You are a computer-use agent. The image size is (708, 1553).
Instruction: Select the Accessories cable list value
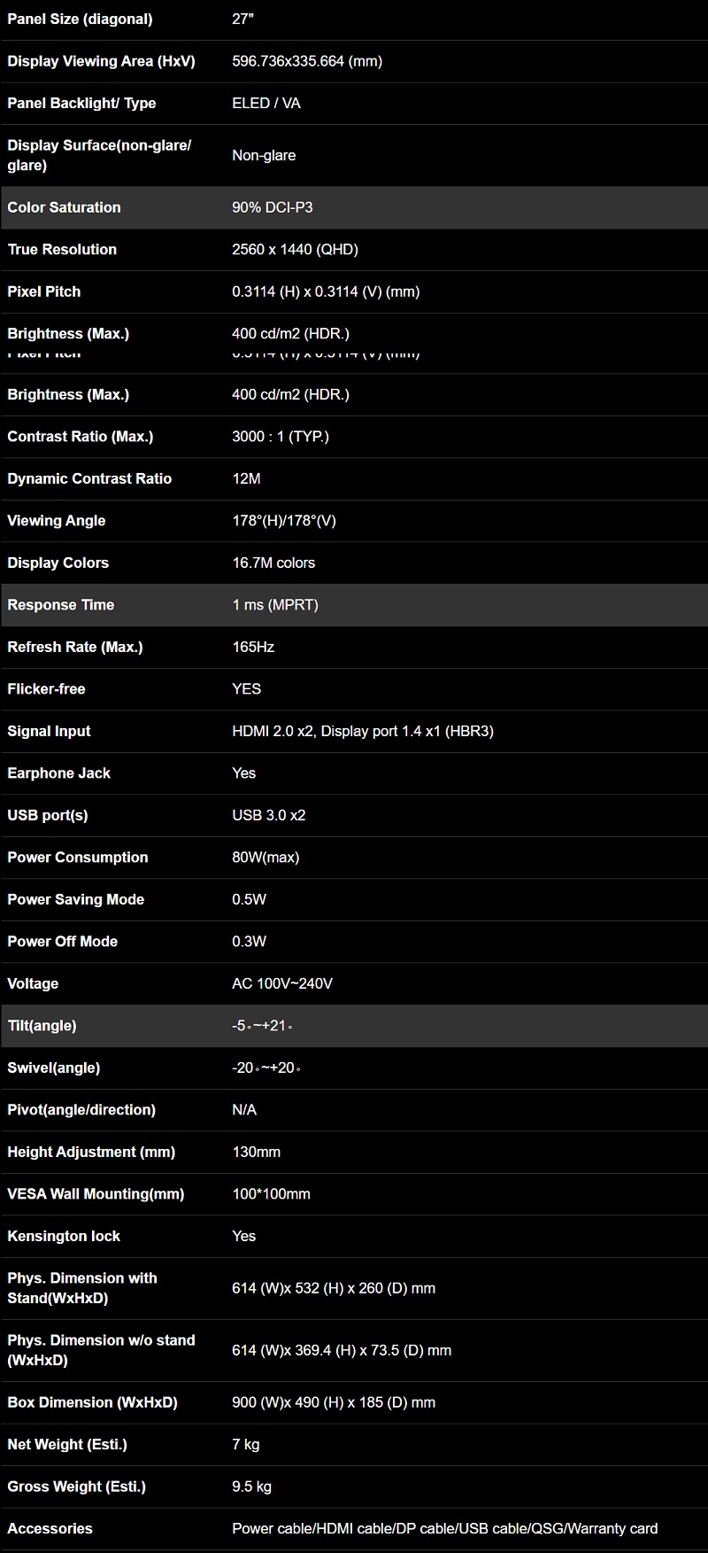click(444, 1528)
